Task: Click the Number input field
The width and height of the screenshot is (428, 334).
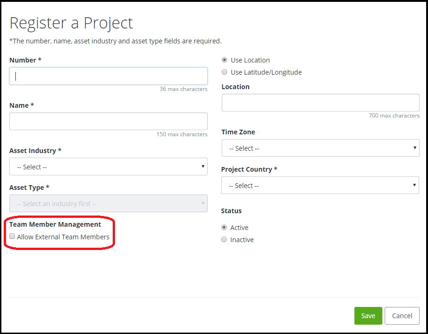Action: pyautogui.click(x=109, y=76)
